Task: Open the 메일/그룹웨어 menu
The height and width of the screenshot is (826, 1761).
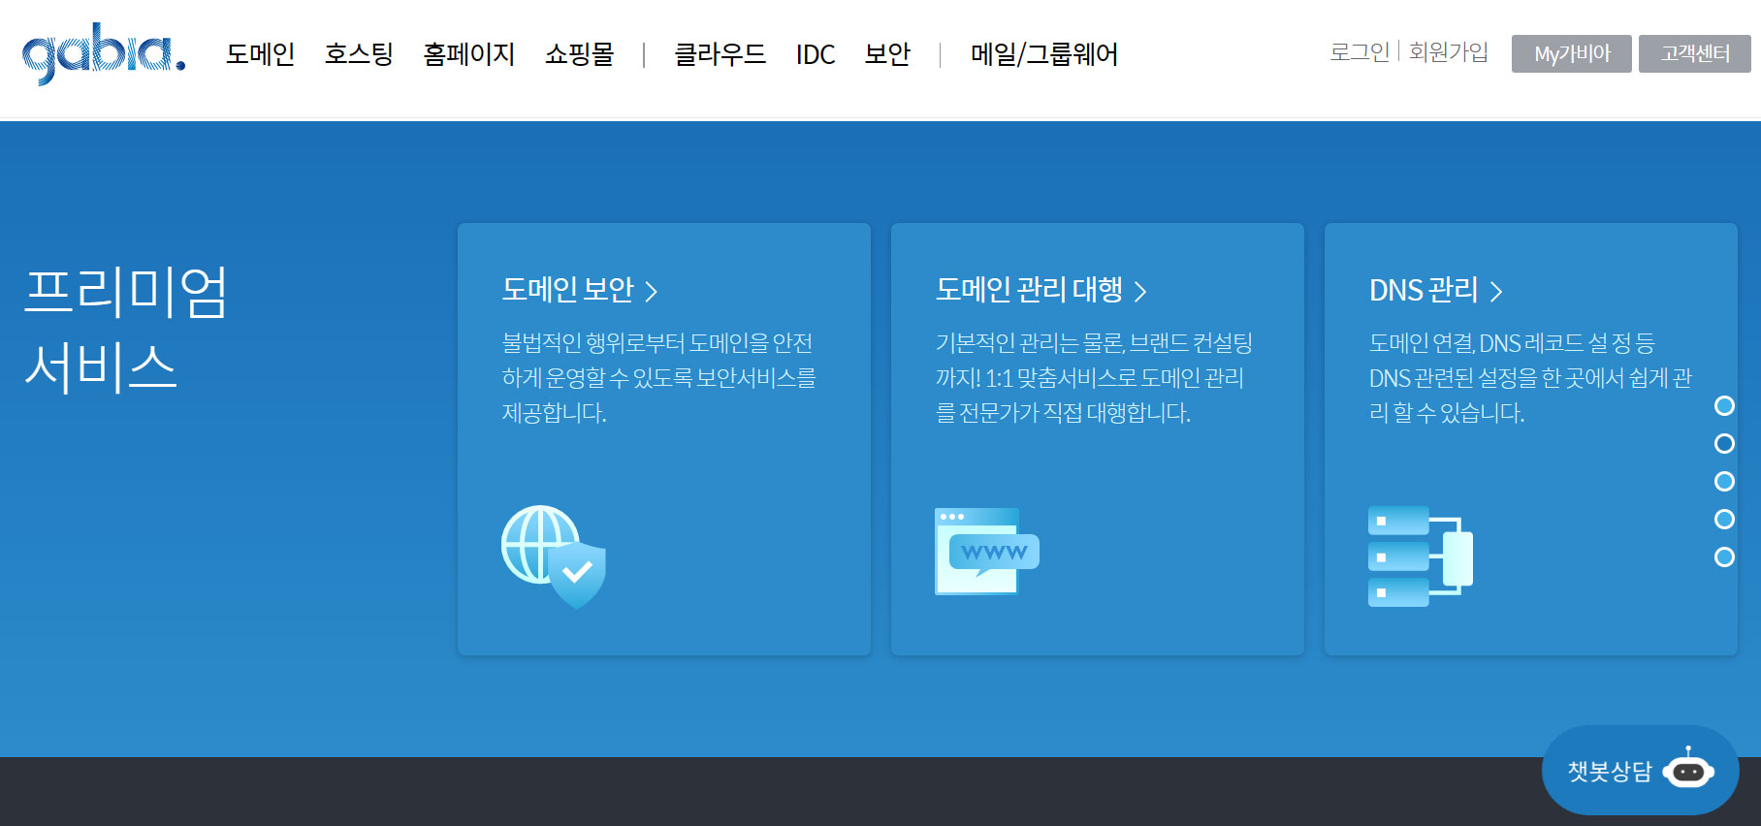Action: [1044, 54]
